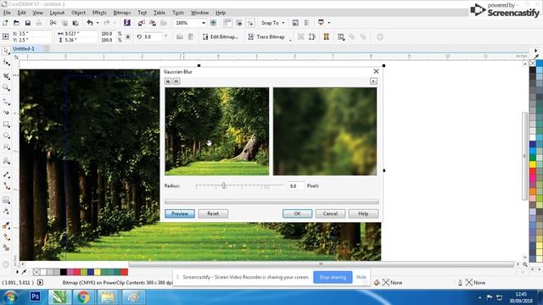
Task: Select the Drop Shadow tool
Action: coord(6,200)
